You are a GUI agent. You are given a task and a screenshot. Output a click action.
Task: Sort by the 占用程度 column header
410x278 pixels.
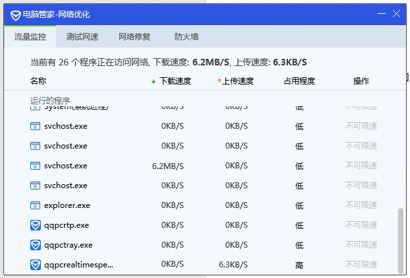299,81
